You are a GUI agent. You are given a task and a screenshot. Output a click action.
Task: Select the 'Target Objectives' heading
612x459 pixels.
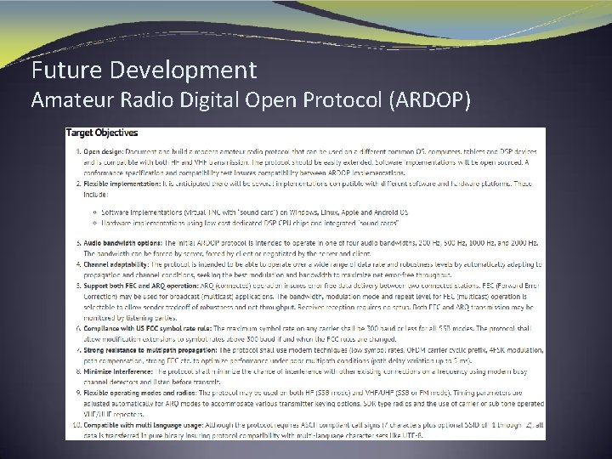coord(102,133)
